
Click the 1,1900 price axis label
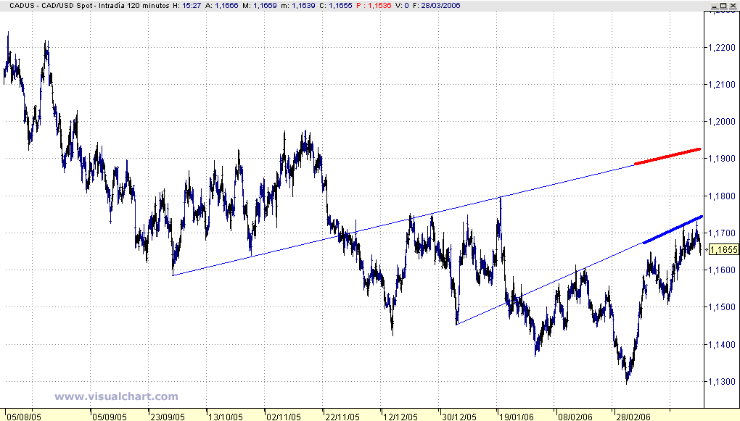pyautogui.click(x=722, y=159)
